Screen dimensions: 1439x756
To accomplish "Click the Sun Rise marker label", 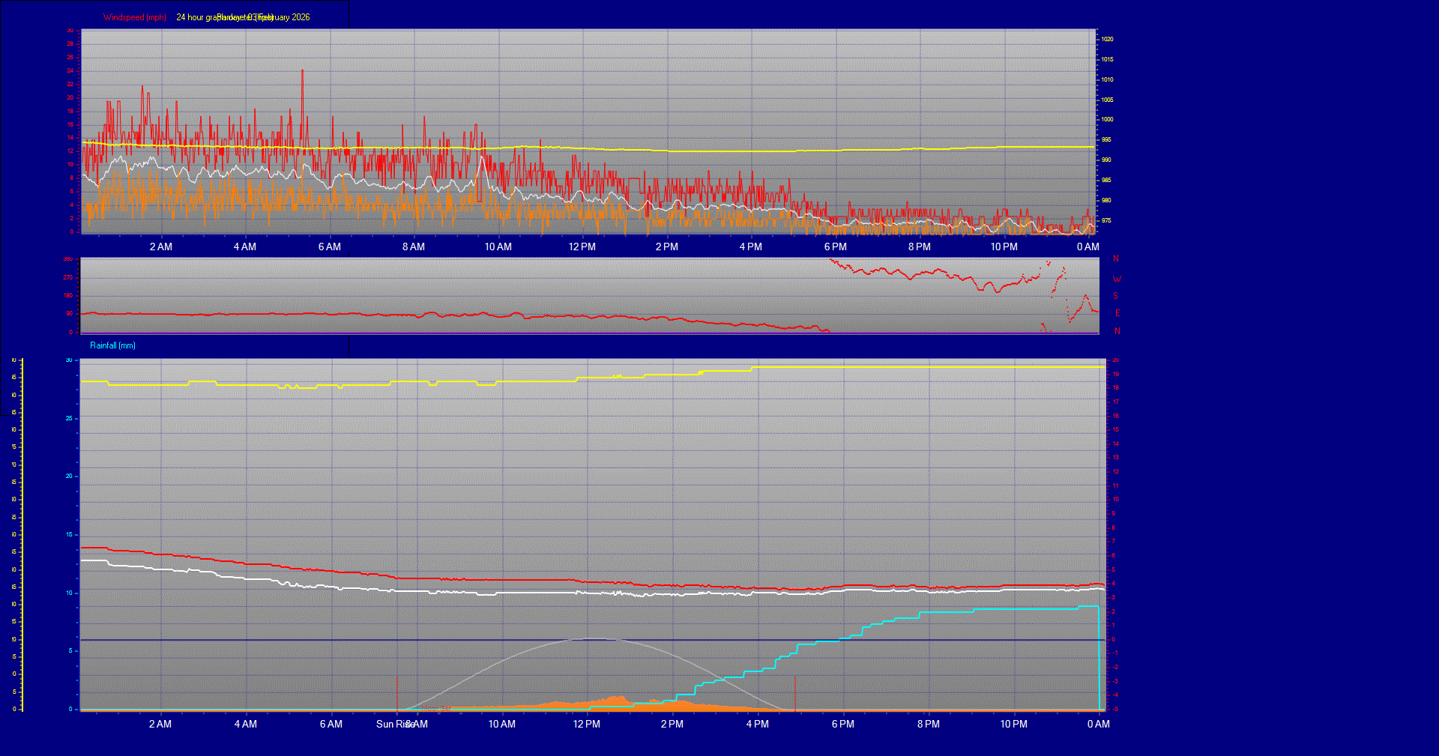I will (393, 724).
